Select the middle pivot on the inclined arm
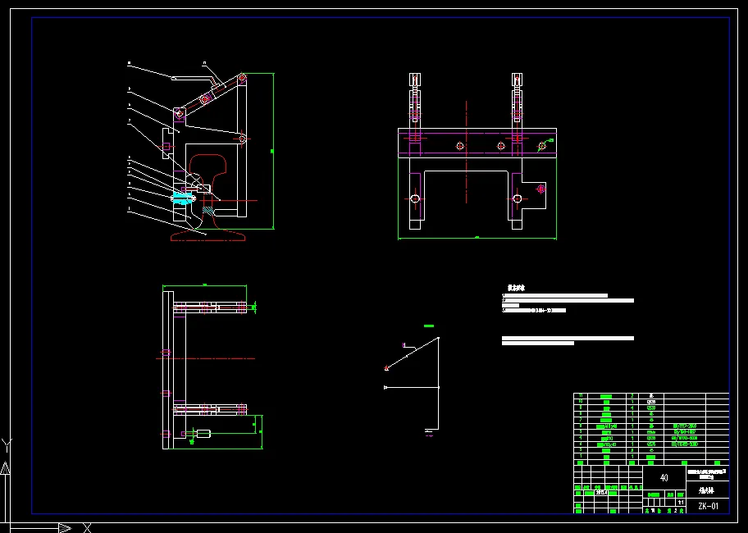 coord(205,98)
